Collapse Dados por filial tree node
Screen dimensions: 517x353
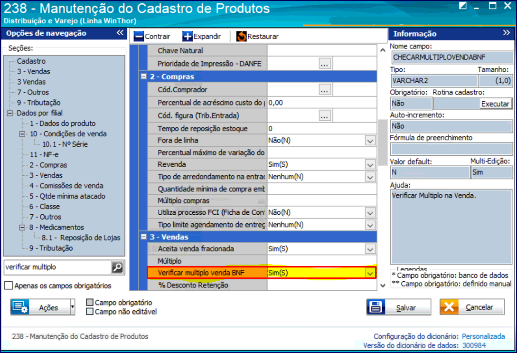[x=10, y=113]
